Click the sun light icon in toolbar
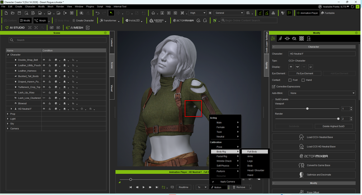 click(210, 13)
